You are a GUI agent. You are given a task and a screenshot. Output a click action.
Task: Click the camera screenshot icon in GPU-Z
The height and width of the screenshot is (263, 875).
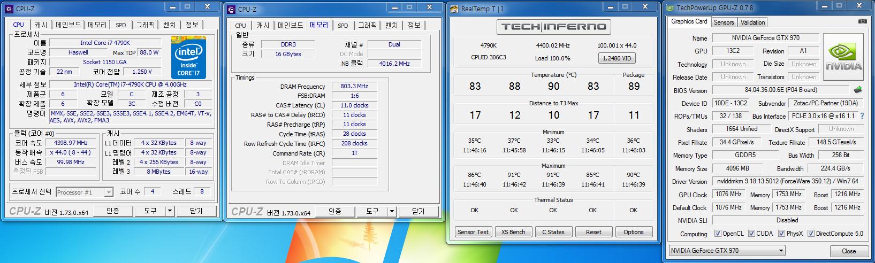coord(863,21)
